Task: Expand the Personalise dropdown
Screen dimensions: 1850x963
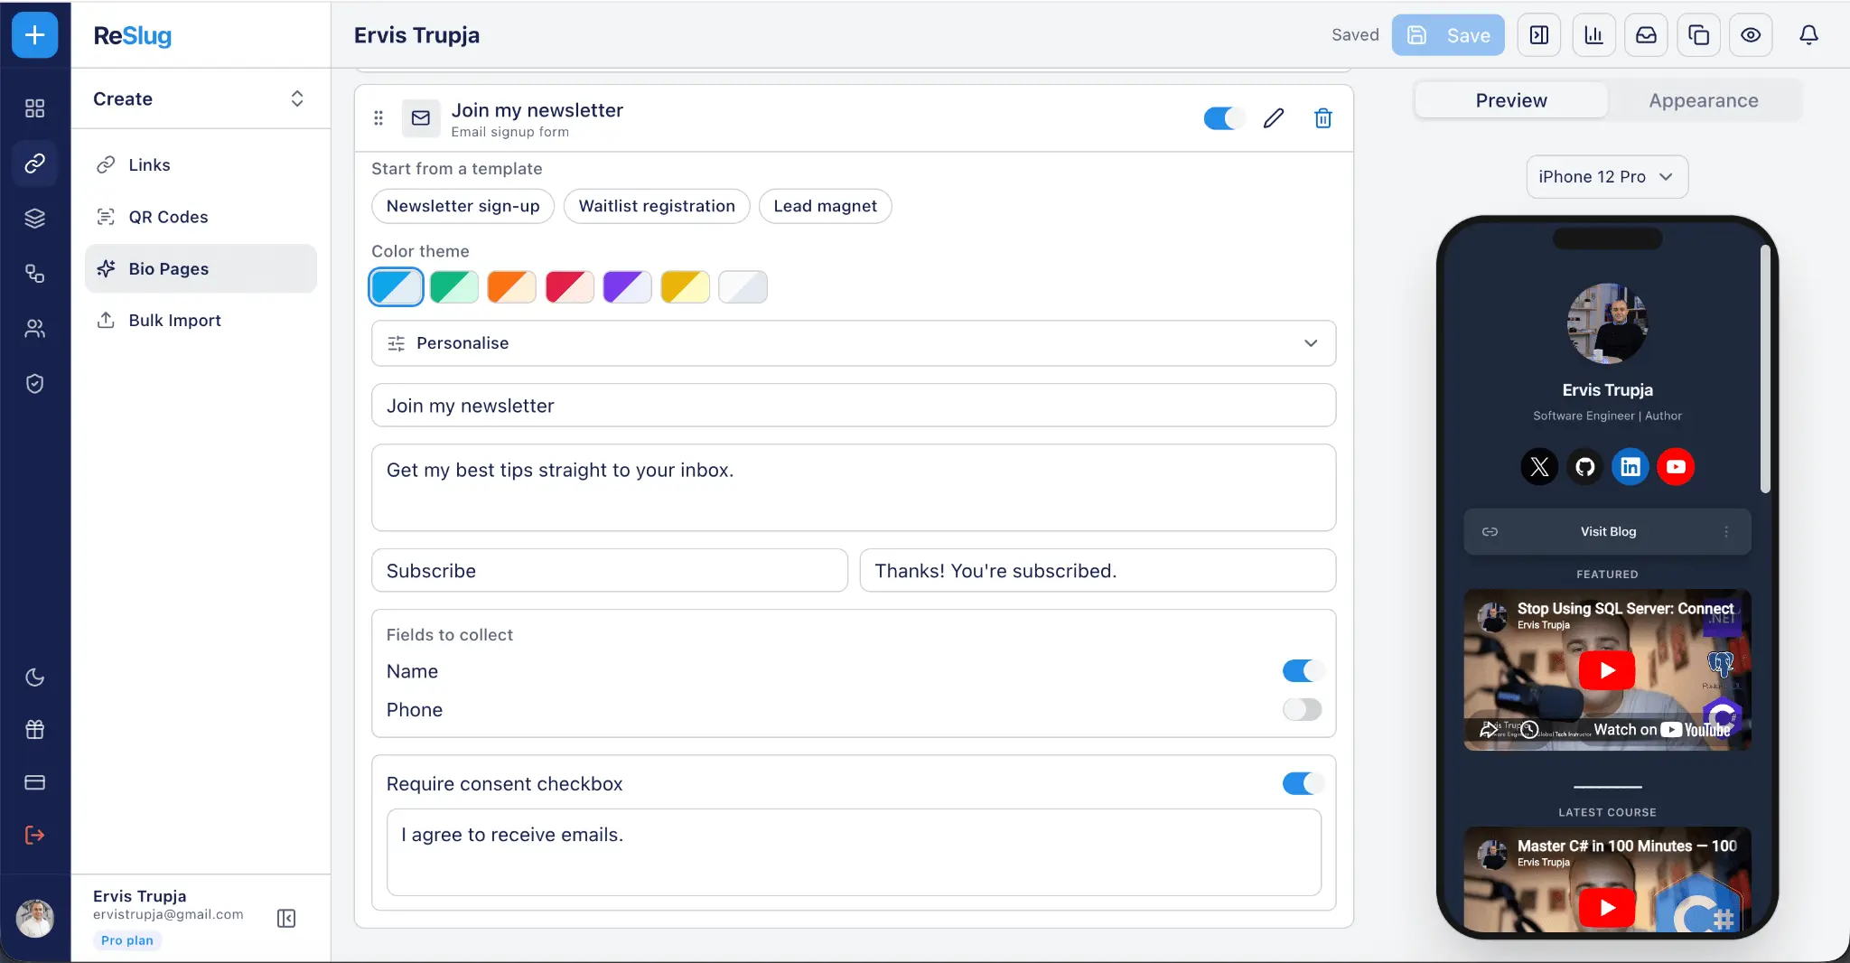Action: [x=854, y=343]
